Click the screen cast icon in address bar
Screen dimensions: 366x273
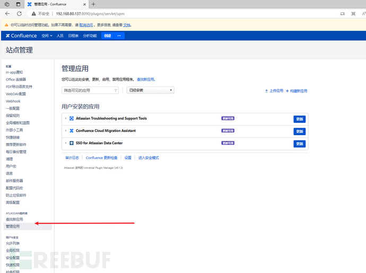pos(343,14)
